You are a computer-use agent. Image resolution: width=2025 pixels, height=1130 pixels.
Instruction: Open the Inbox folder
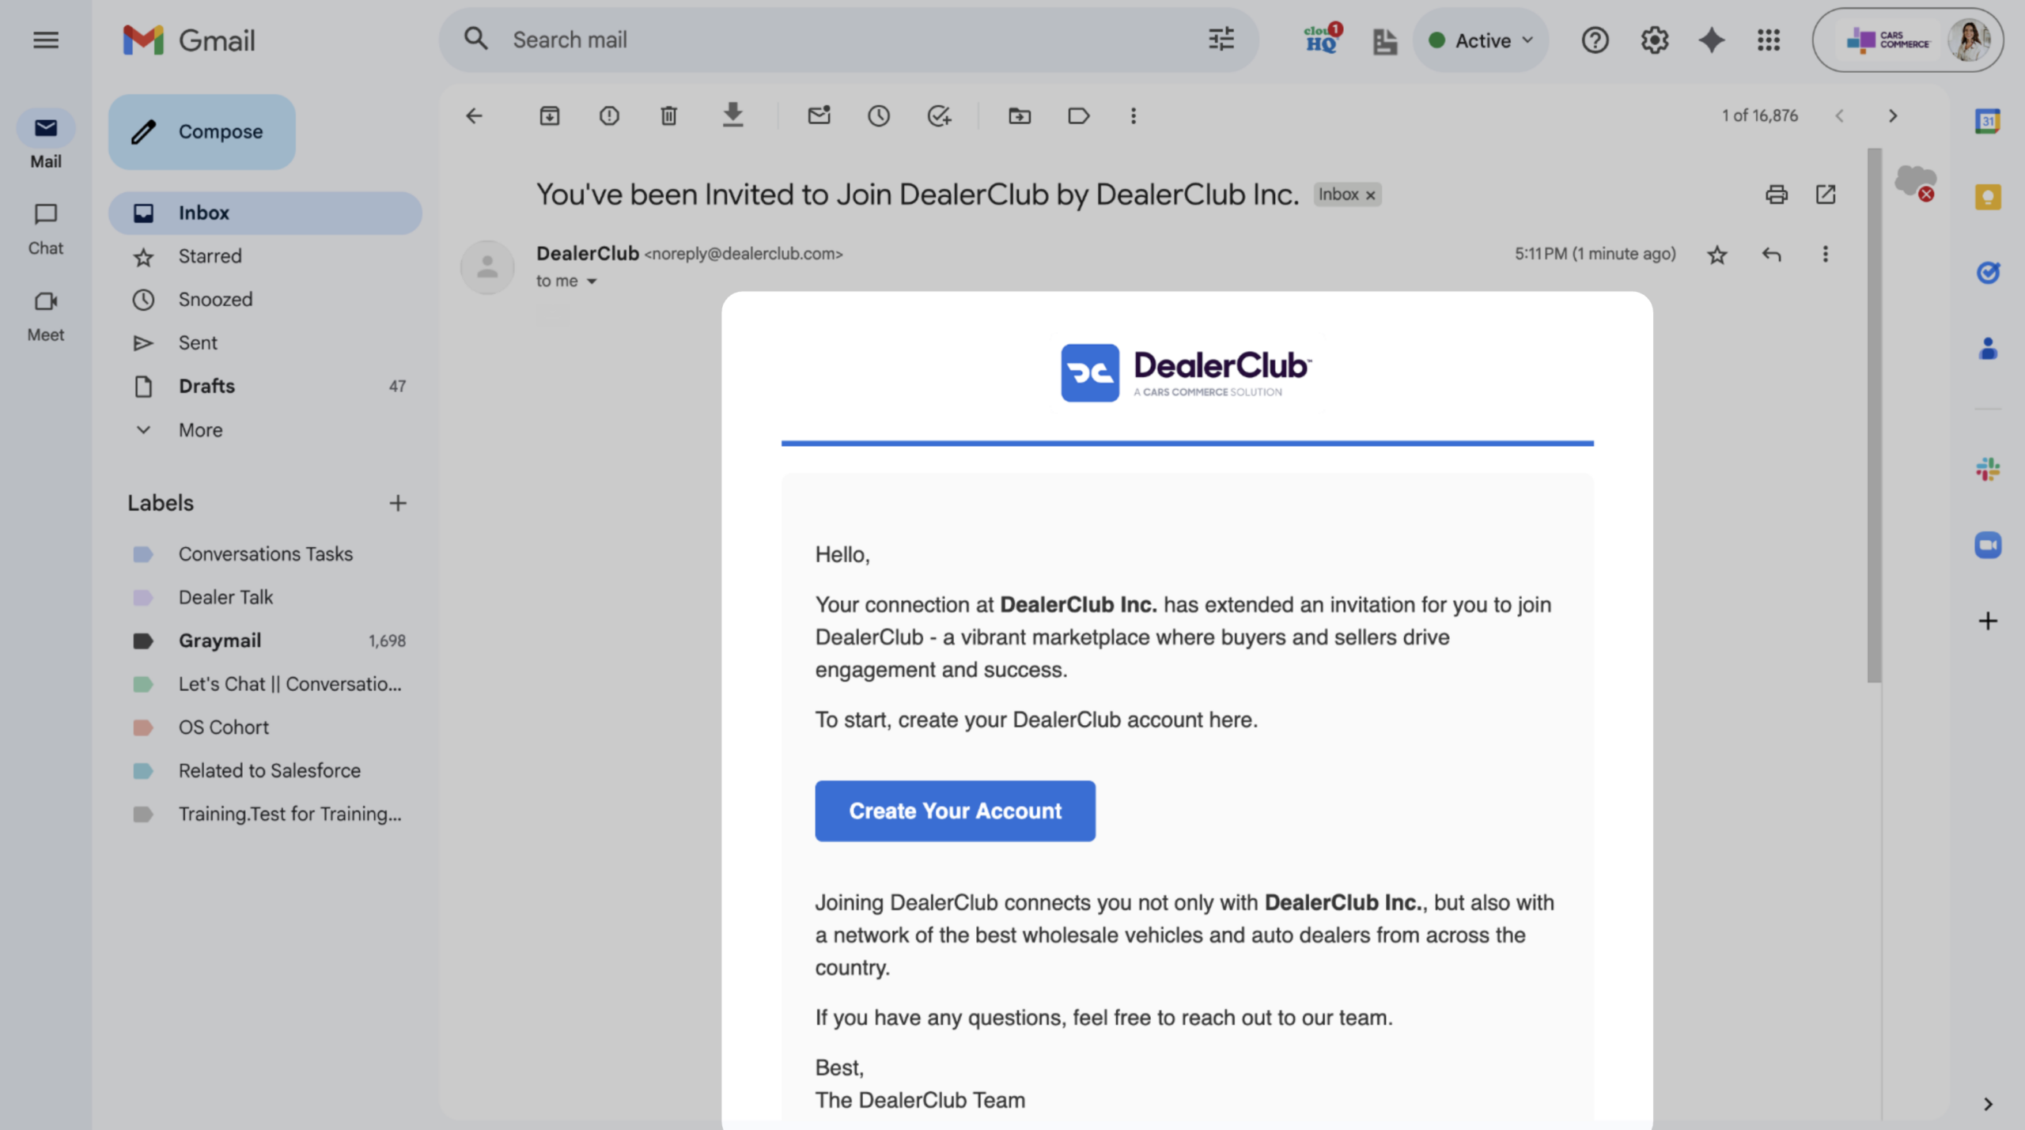click(x=265, y=213)
